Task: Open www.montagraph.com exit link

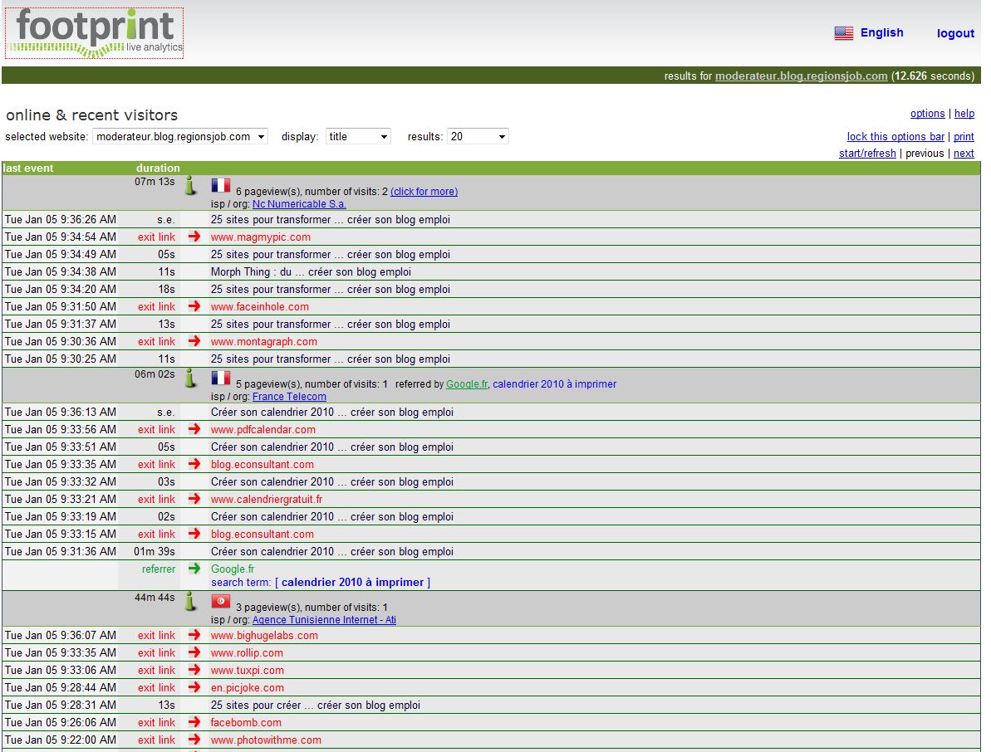Action: click(x=263, y=342)
